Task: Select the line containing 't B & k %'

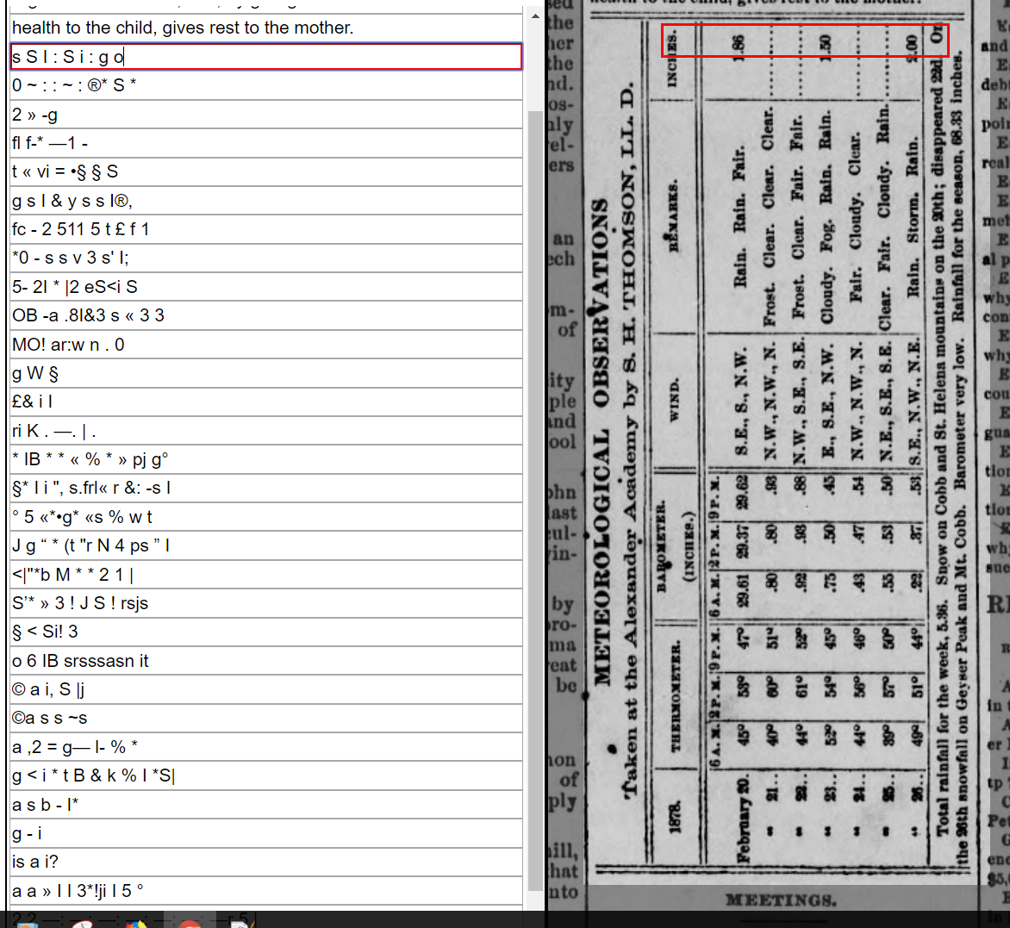Action: (x=266, y=776)
